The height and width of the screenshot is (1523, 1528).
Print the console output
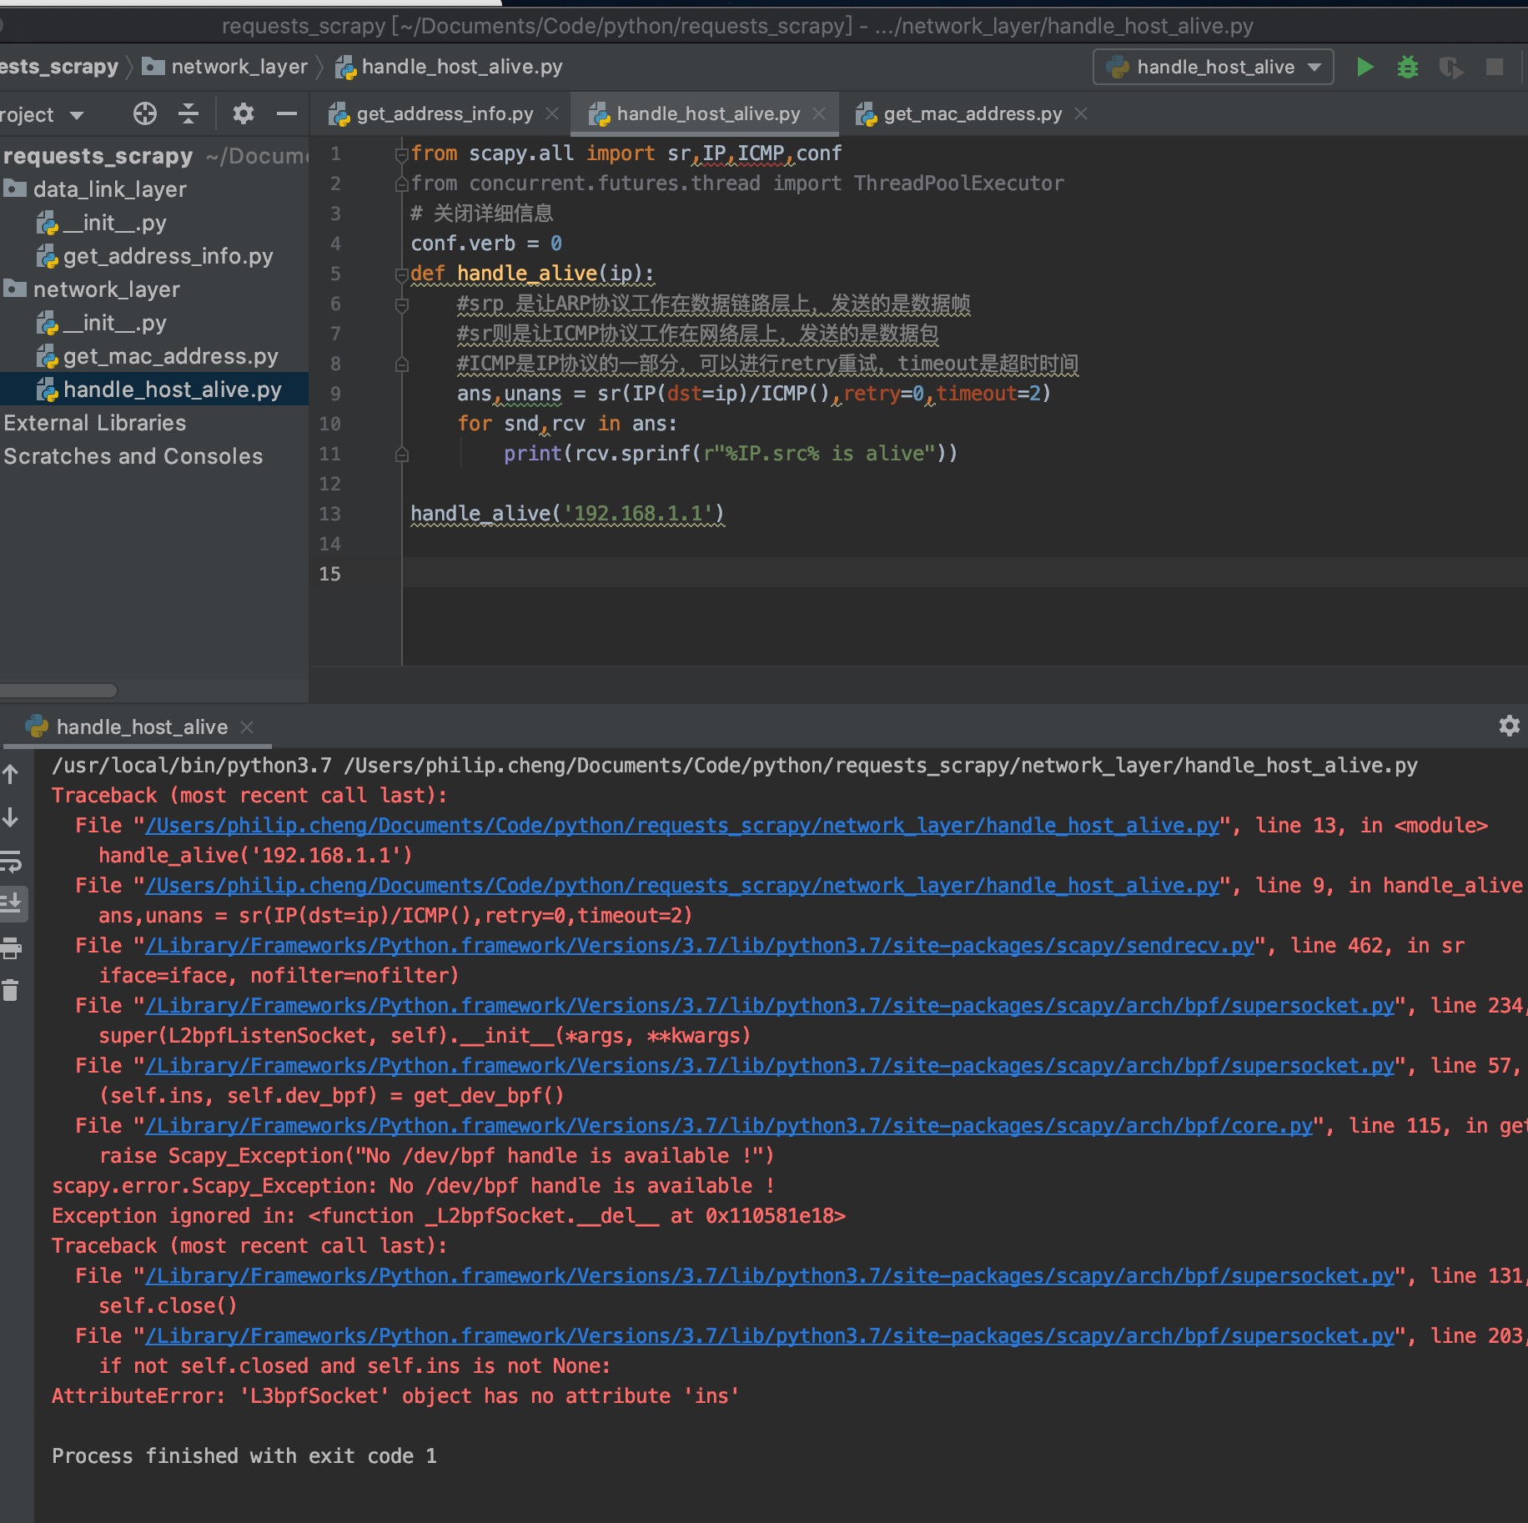point(11,947)
